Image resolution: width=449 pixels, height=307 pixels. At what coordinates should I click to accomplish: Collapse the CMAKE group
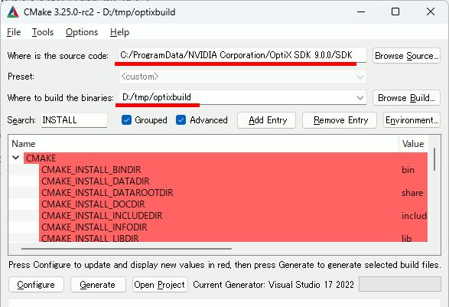[x=16, y=158]
